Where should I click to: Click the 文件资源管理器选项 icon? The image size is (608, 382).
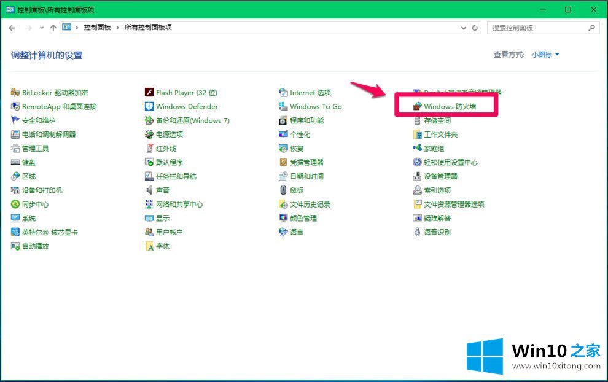[x=417, y=204]
